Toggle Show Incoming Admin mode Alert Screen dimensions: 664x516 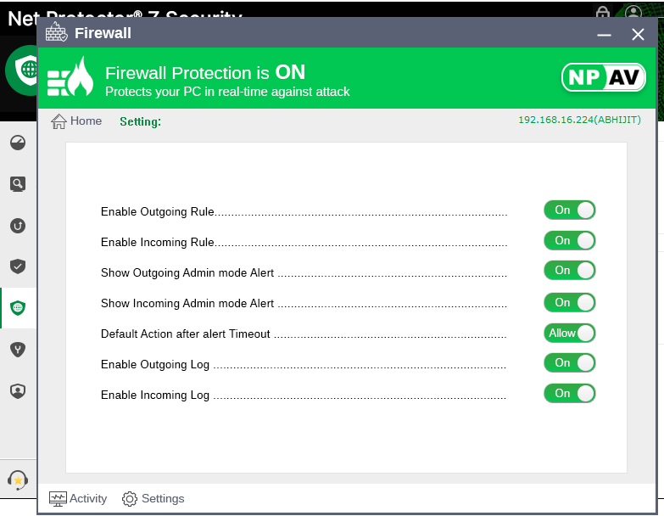570,303
